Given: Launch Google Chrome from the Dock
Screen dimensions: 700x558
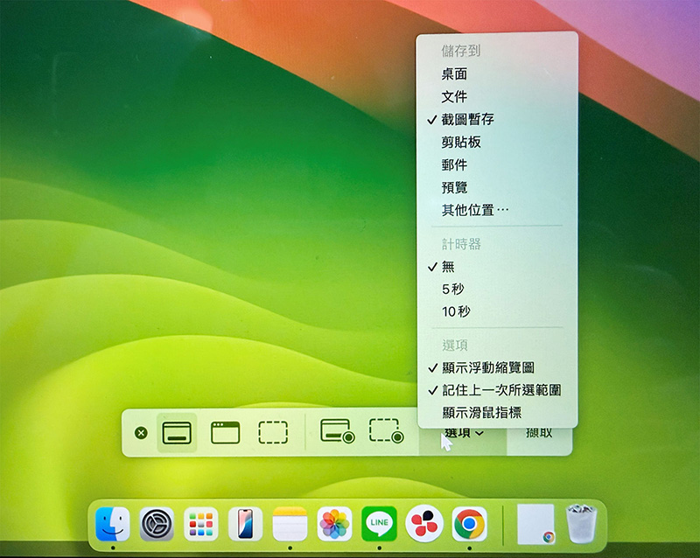Looking at the screenshot, I should coord(469,524).
